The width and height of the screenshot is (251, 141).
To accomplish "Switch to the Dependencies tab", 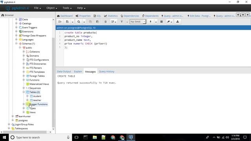I will (x=130, y=16).
